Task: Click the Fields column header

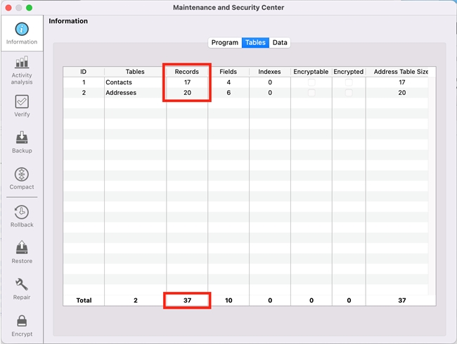Action: pyautogui.click(x=228, y=72)
